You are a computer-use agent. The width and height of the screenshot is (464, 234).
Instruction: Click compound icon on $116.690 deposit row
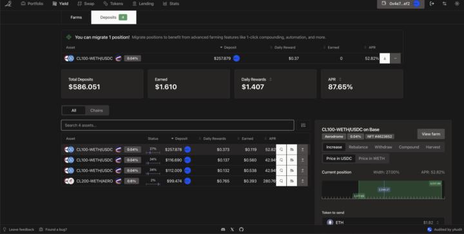pos(281,160)
